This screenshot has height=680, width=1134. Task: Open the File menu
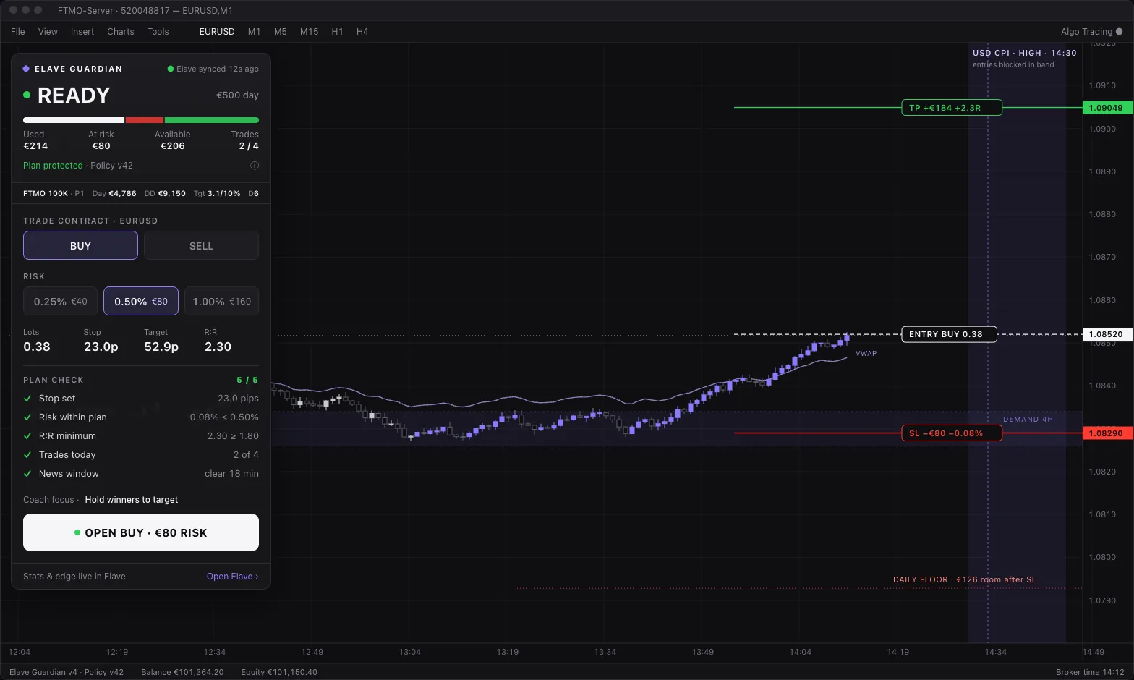point(18,32)
